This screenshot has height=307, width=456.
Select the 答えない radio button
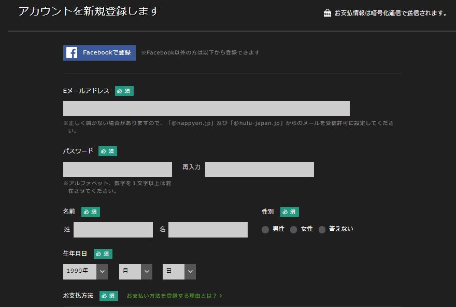point(322,230)
